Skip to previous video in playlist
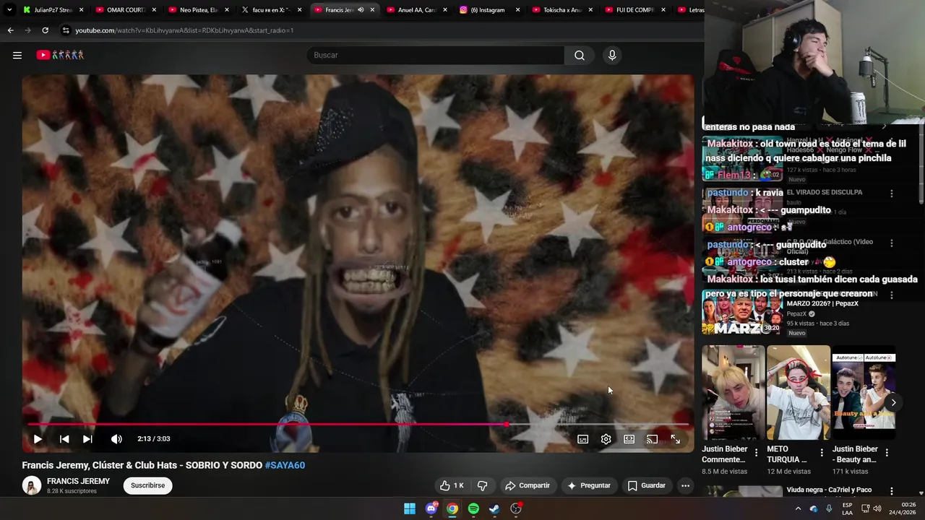Image resolution: width=925 pixels, height=520 pixels. 64,439
